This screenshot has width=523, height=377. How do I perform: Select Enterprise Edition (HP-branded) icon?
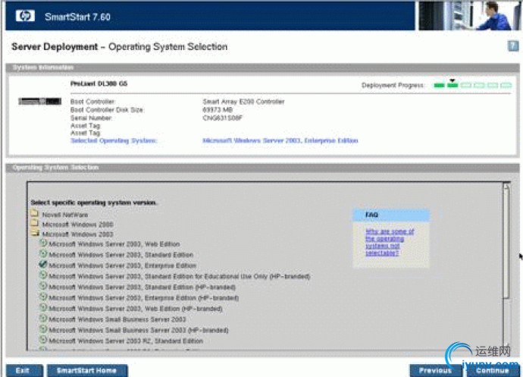pyautogui.click(x=43, y=297)
